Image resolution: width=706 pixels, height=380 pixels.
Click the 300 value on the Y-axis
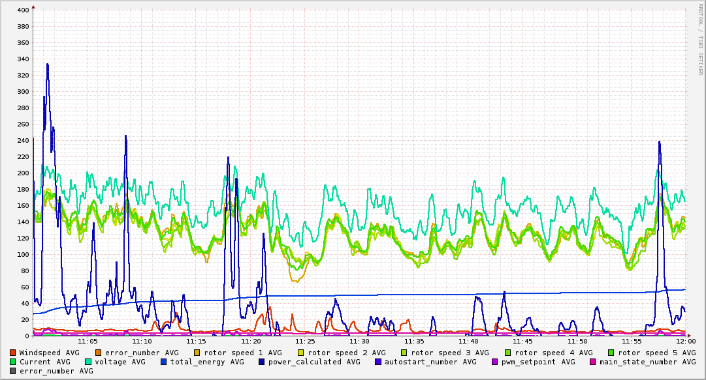click(23, 92)
